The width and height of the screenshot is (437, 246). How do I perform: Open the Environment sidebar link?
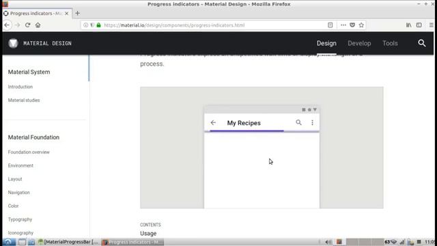[x=20, y=165]
